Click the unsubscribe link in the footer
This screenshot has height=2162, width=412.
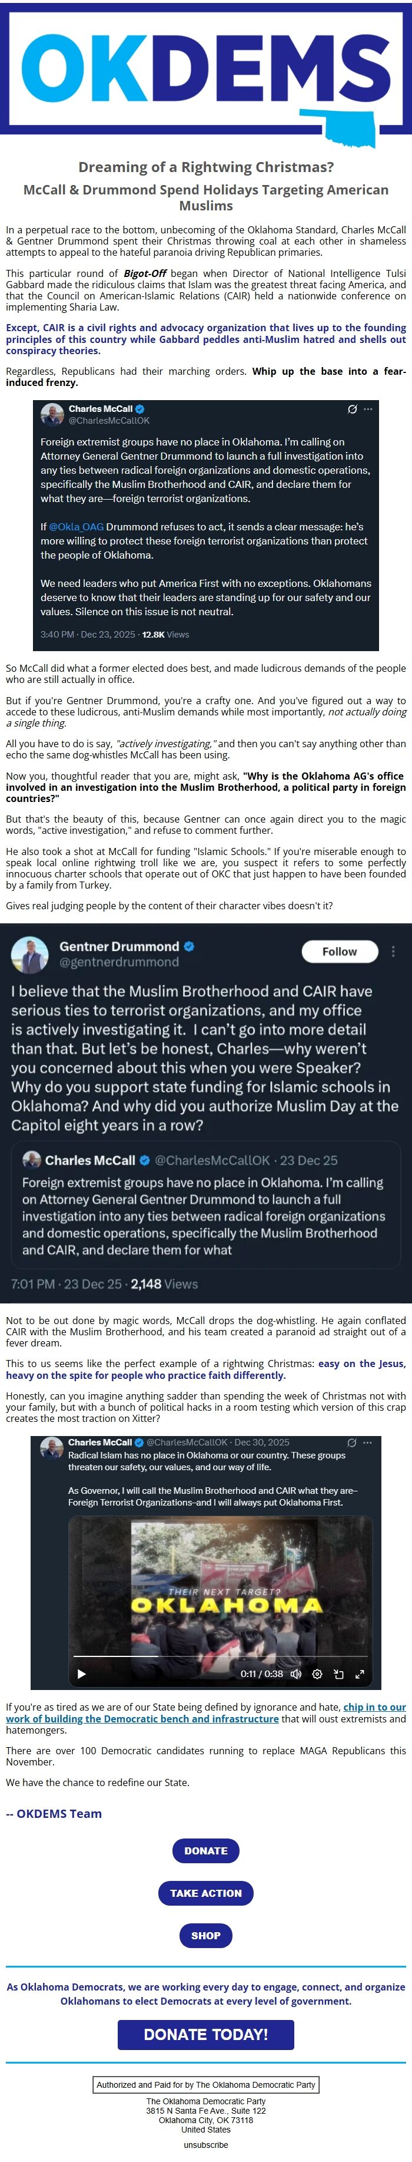[205, 2144]
